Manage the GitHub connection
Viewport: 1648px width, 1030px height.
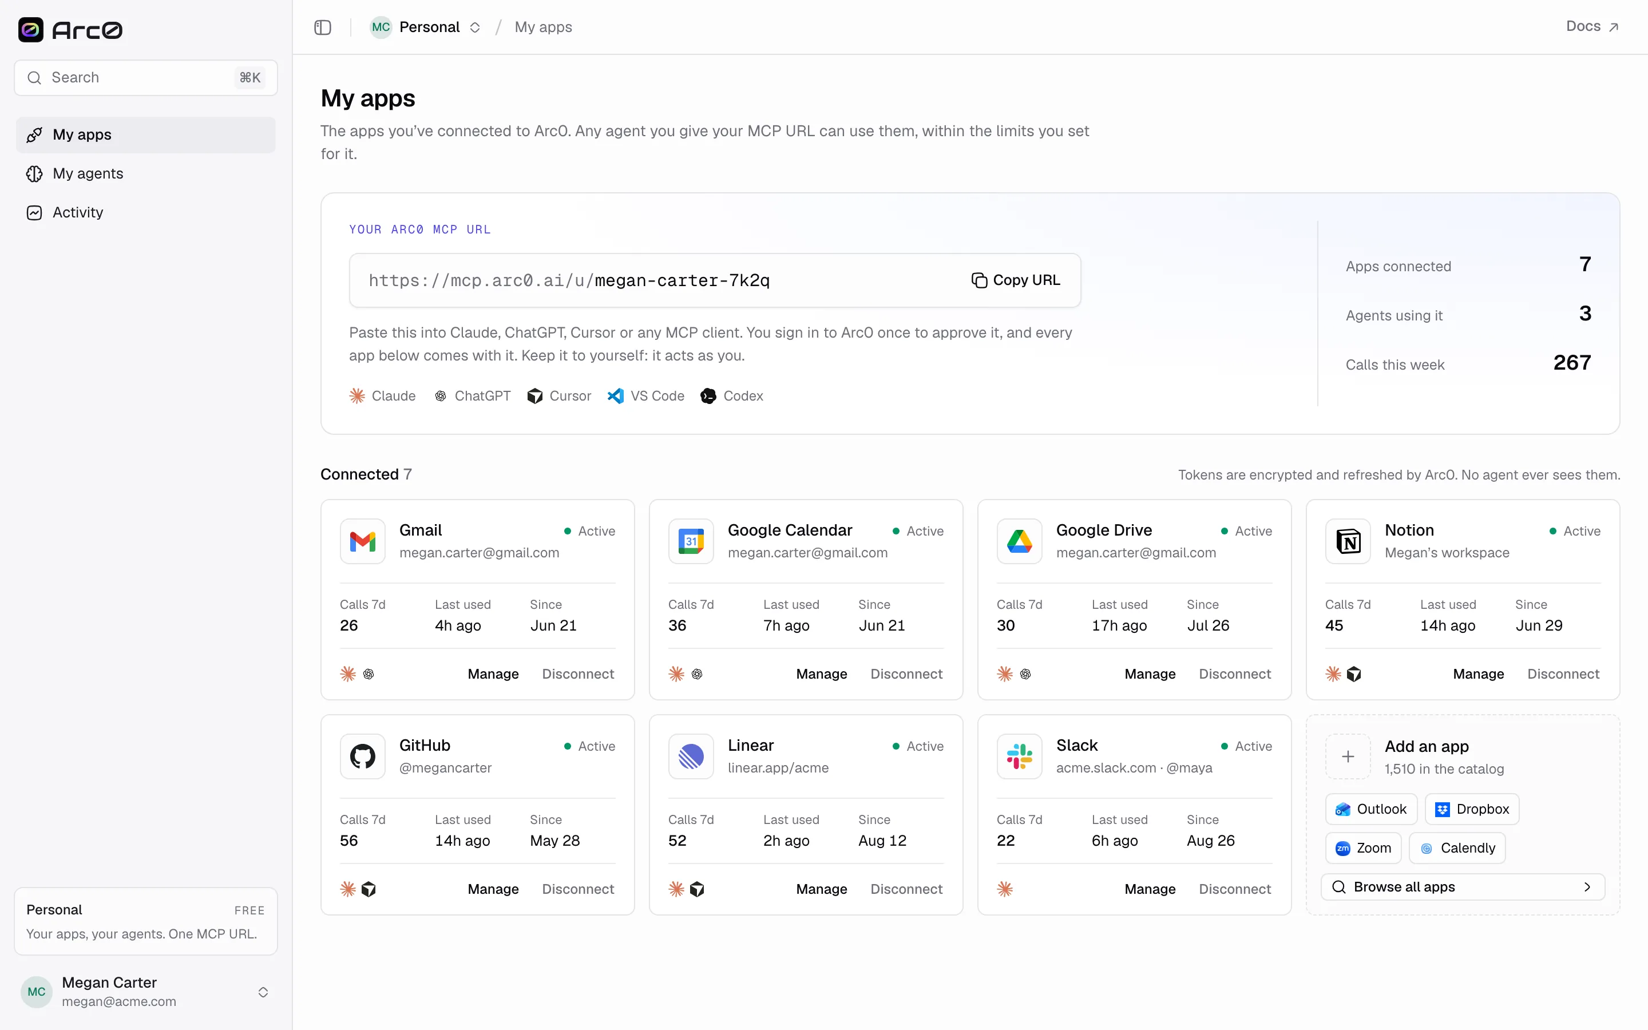493,890
